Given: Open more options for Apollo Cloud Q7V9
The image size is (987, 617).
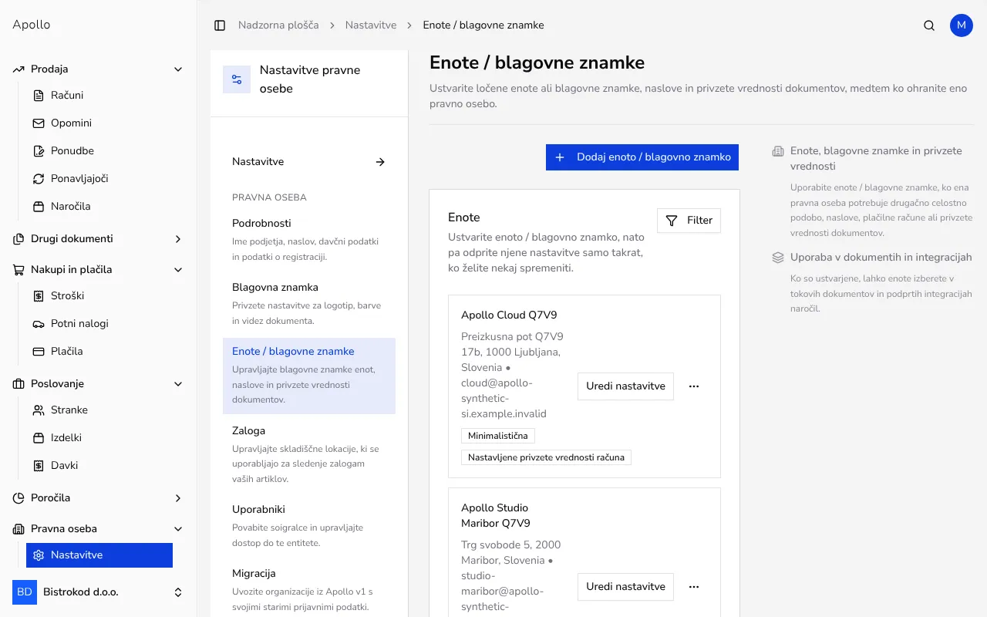Looking at the screenshot, I should pyautogui.click(x=694, y=386).
